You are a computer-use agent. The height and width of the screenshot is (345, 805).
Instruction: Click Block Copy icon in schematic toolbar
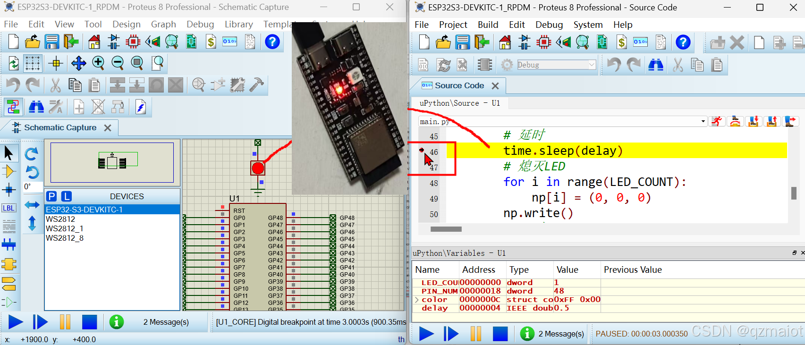click(118, 85)
